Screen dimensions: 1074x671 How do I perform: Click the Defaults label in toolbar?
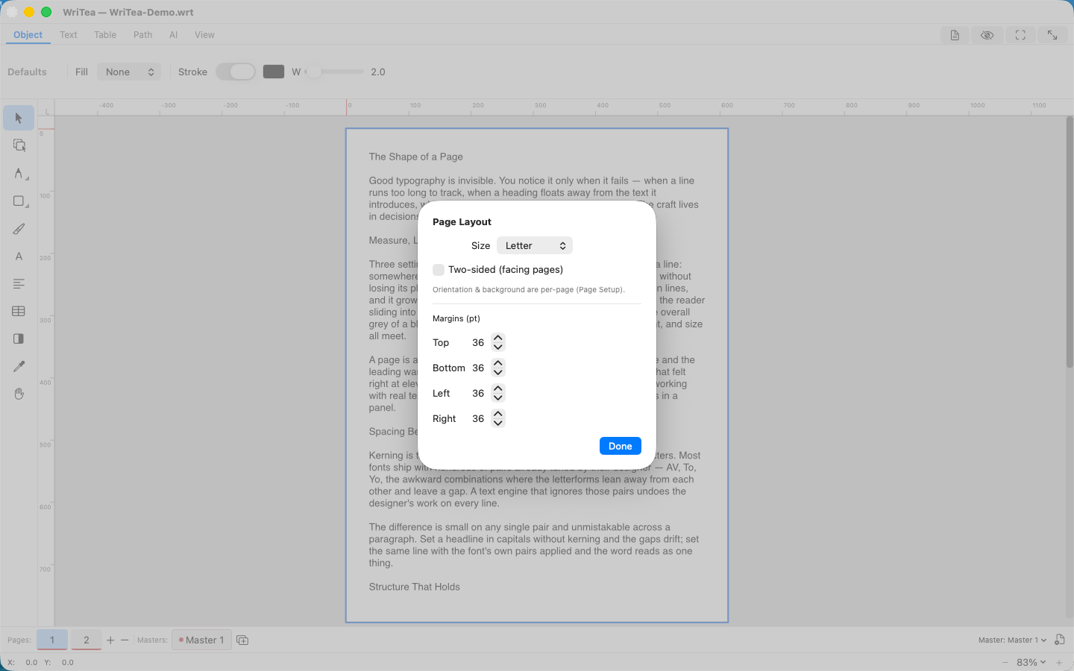pyautogui.click(x=28, y=72)
